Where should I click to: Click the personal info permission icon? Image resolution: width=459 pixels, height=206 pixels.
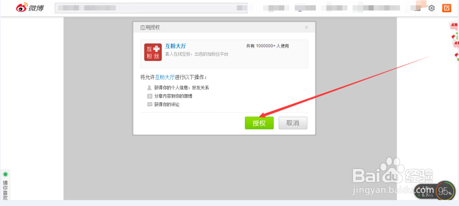150,87
